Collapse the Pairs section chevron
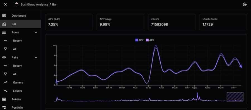Image resolution: width=251 pixels, height=110 pixels. 36,57
